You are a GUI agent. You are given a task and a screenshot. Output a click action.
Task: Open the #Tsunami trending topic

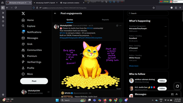coord(134,48)
